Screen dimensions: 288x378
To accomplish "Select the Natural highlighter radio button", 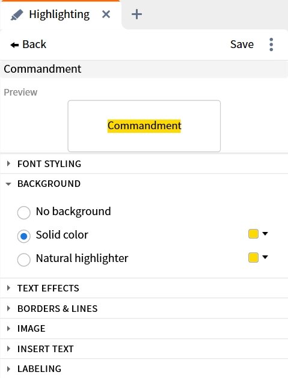I will click(x=24, y=260).
